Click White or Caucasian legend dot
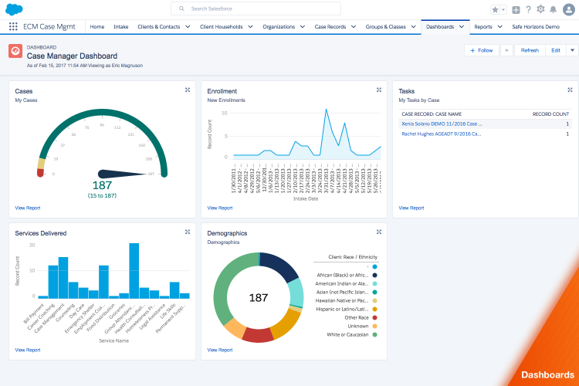This screenshot has height=386, width=579. (374, 334)
